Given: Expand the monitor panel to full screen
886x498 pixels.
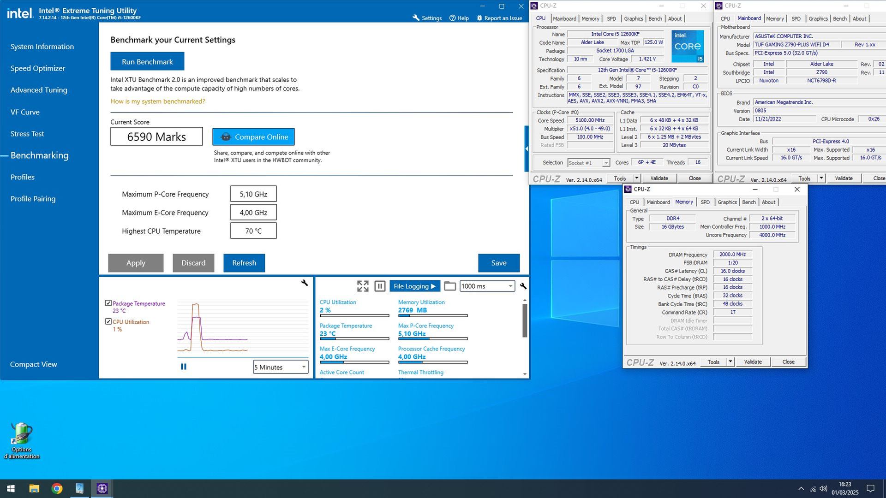Looking at the screenshot, I should point(363,286).
